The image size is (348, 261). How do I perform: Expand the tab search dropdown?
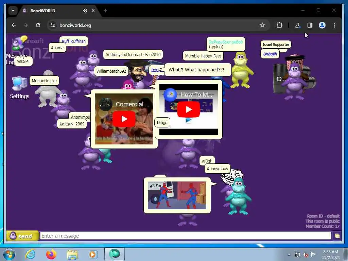click(13, 11)
